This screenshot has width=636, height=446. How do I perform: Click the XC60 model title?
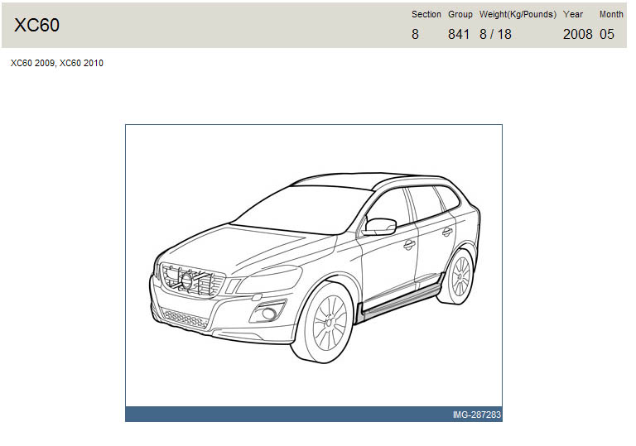(37, 25)
